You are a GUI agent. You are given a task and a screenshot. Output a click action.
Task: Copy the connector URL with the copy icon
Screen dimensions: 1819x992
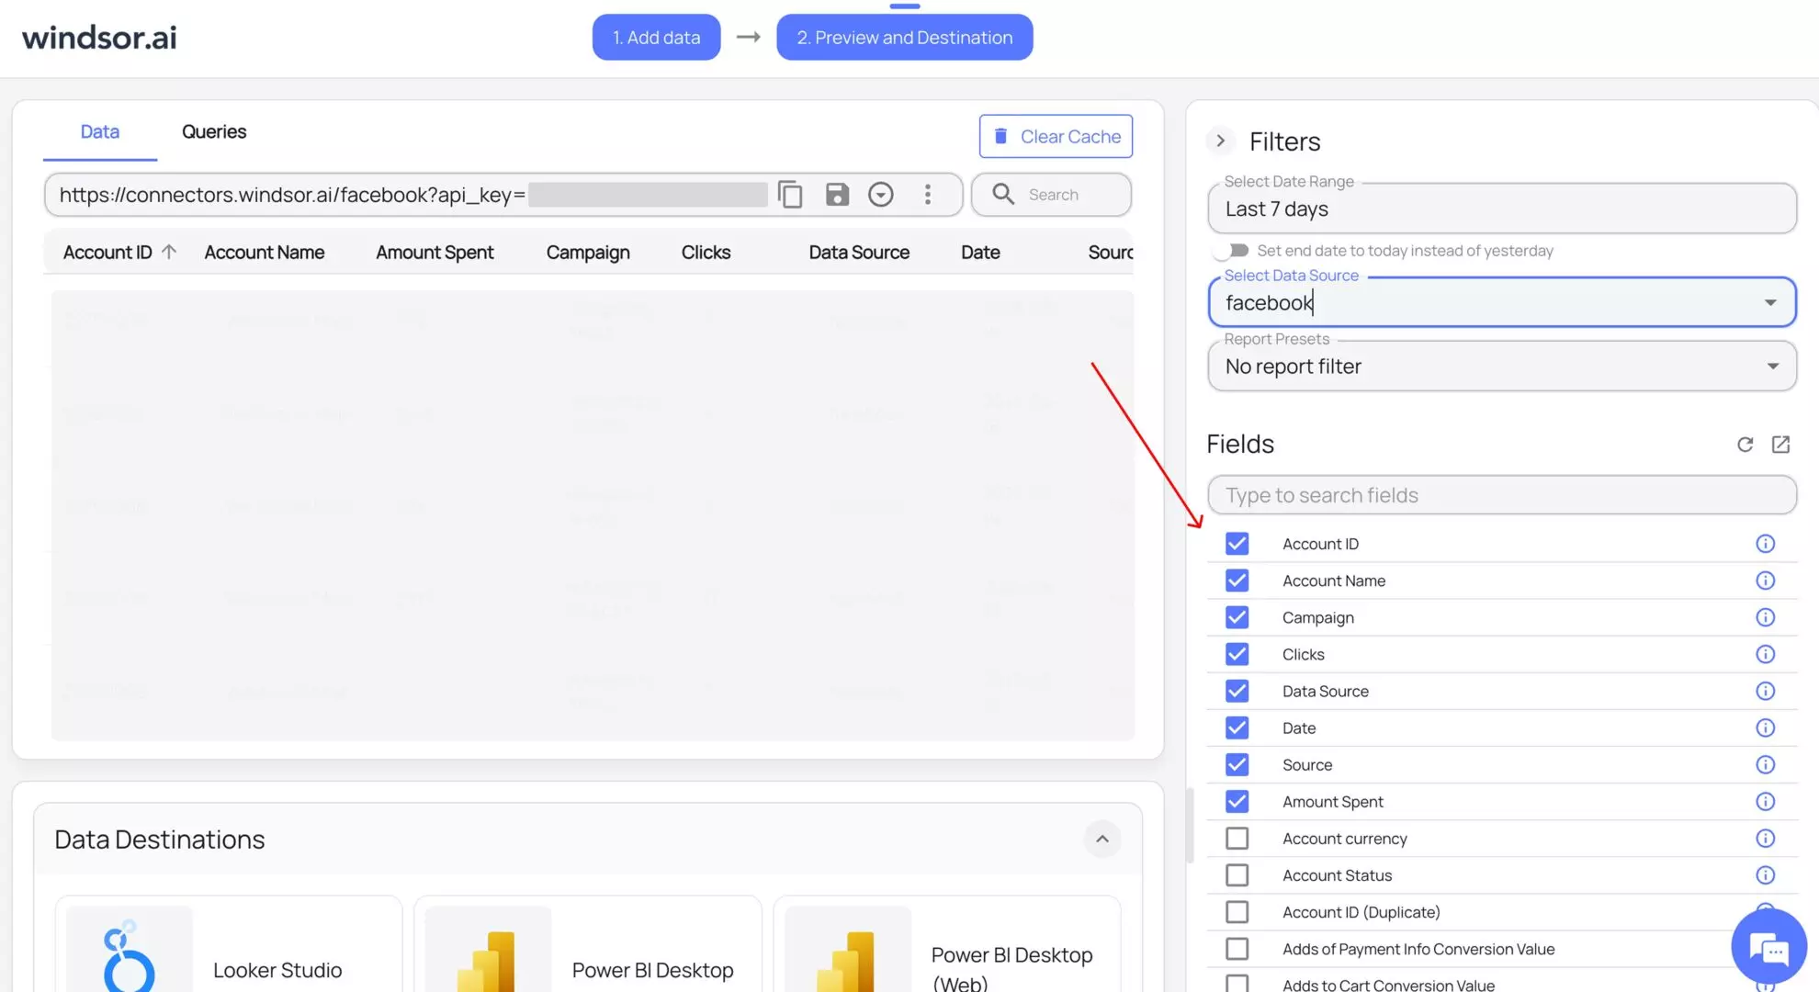click(x=790, y=195)
